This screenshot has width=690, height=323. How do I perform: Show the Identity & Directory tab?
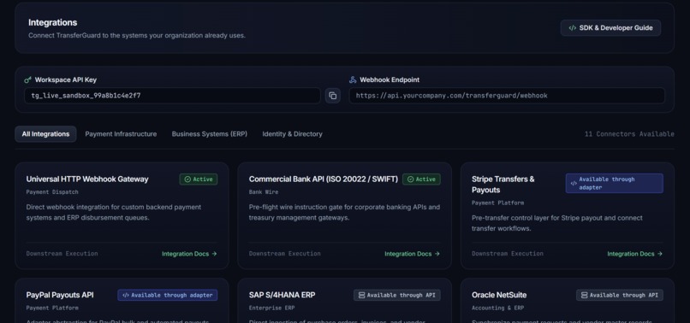click(292, 134)
